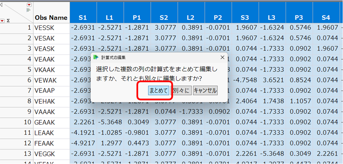Select row number 3
The width and height of the screenshot is (343, 164).
[16, 49]
